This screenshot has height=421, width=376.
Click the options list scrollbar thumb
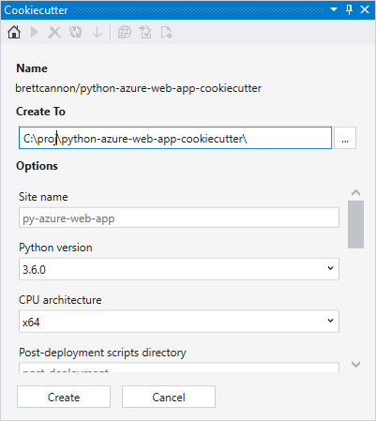point(355,224)
